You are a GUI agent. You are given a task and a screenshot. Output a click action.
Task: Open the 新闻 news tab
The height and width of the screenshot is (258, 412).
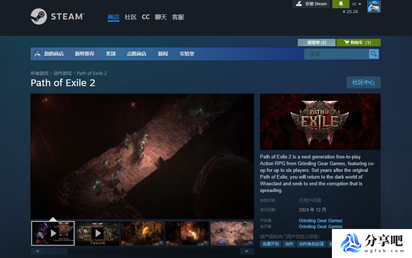coord(163,54)
